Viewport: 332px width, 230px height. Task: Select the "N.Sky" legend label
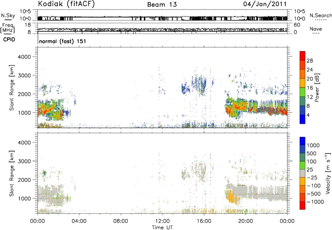click(8, 15)
